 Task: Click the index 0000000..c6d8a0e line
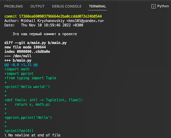click(x=27, y=52)
